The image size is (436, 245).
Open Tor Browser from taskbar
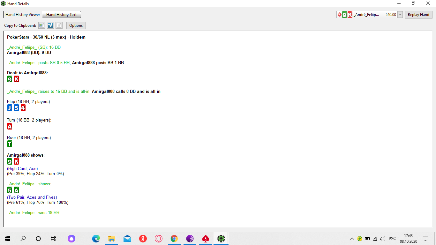(190, 238)
